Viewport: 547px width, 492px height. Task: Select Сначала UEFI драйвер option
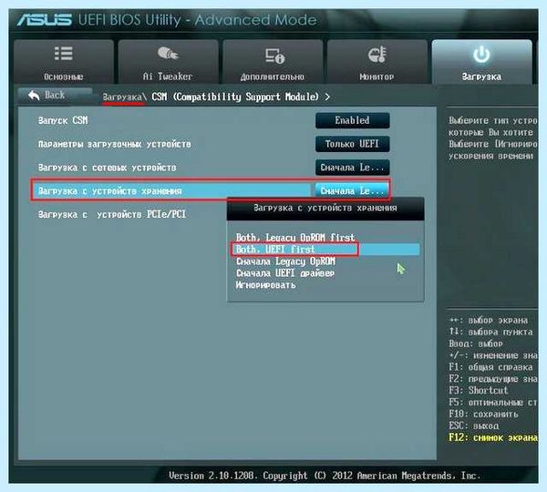point(285,273)
